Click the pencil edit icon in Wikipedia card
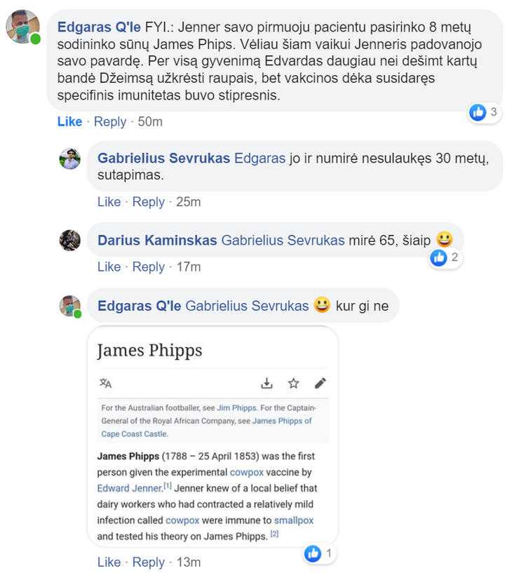The height and width of the screenshot is (580, 526). (x=321, y=383)
